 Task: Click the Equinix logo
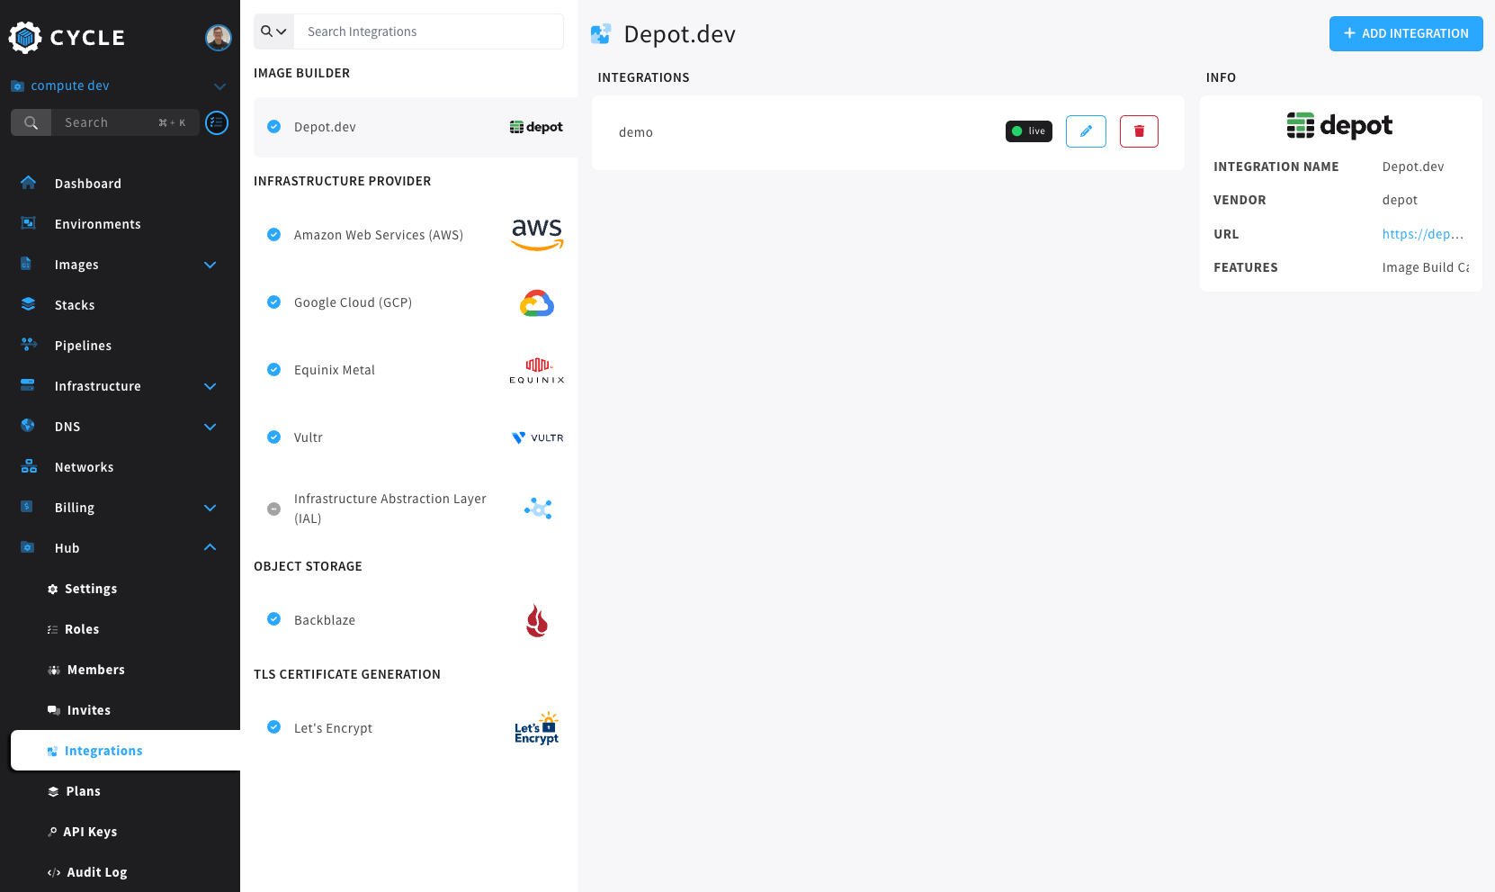click(537, 370)
